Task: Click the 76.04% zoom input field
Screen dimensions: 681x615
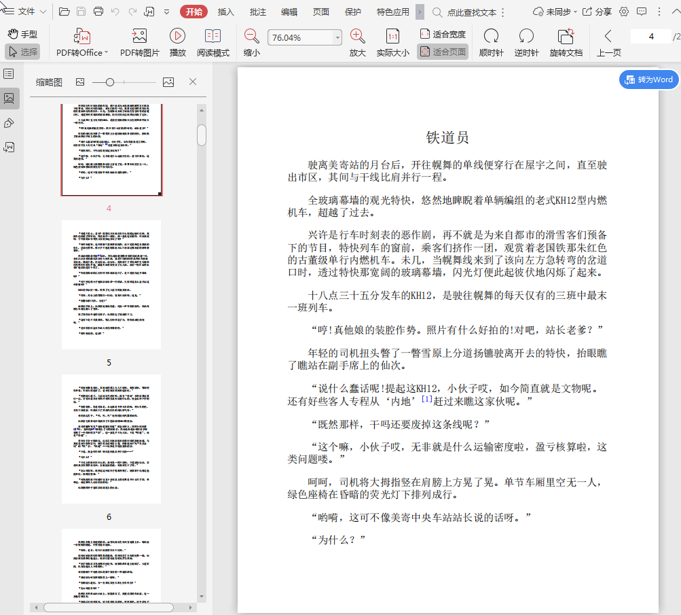Action: [x=300, y=38]
